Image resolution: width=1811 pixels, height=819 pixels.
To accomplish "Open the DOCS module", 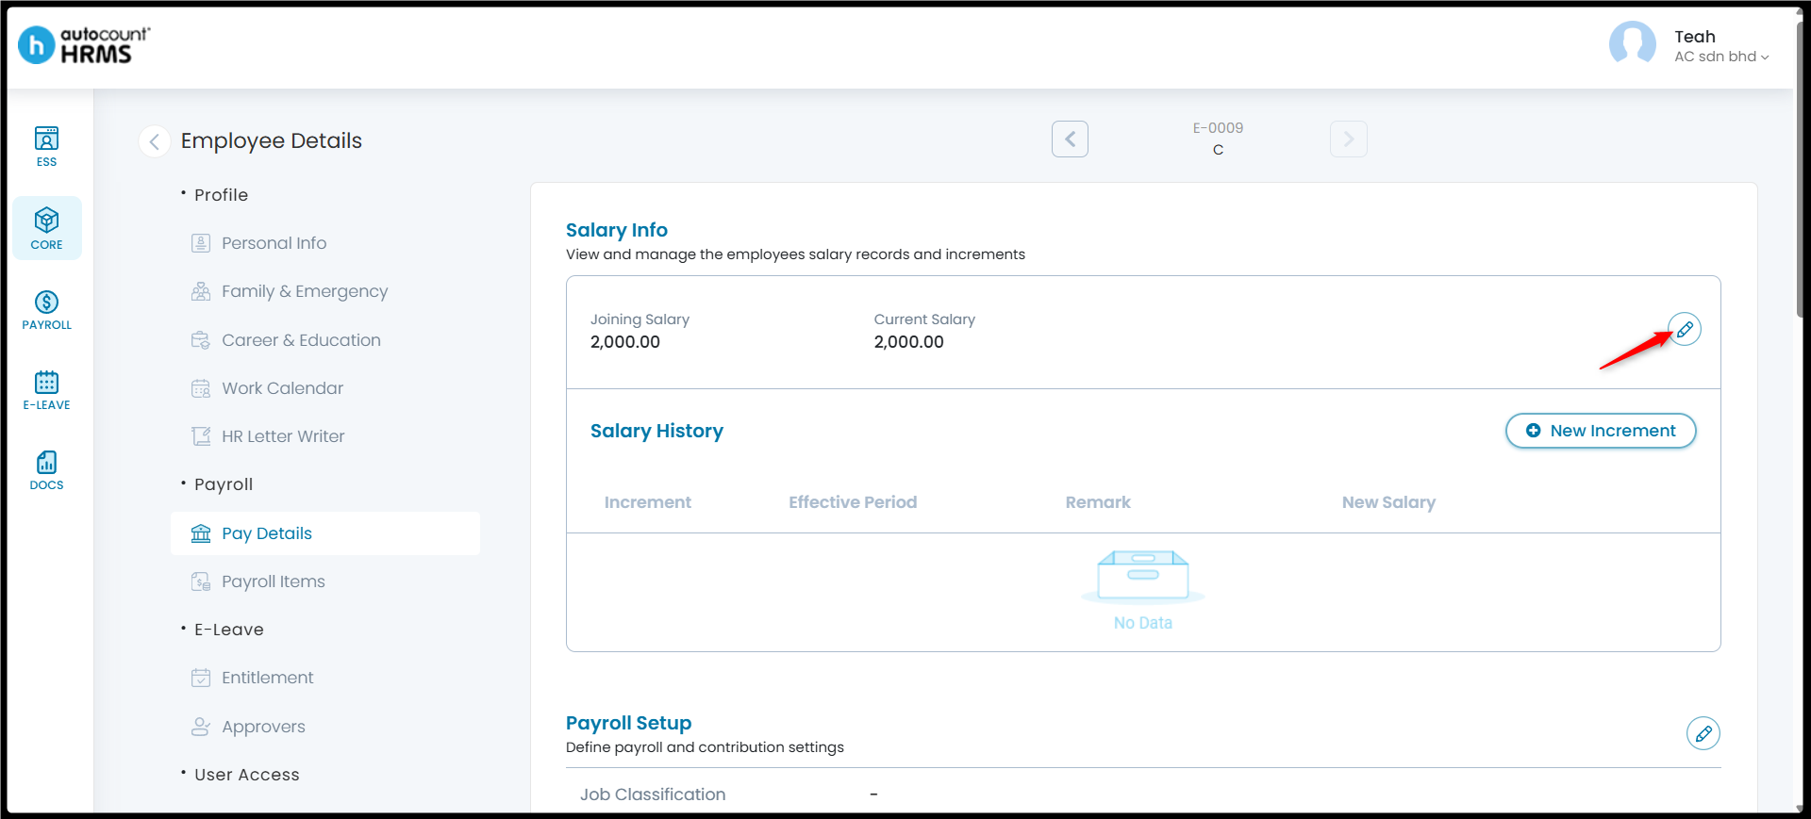I will point(46,470).
